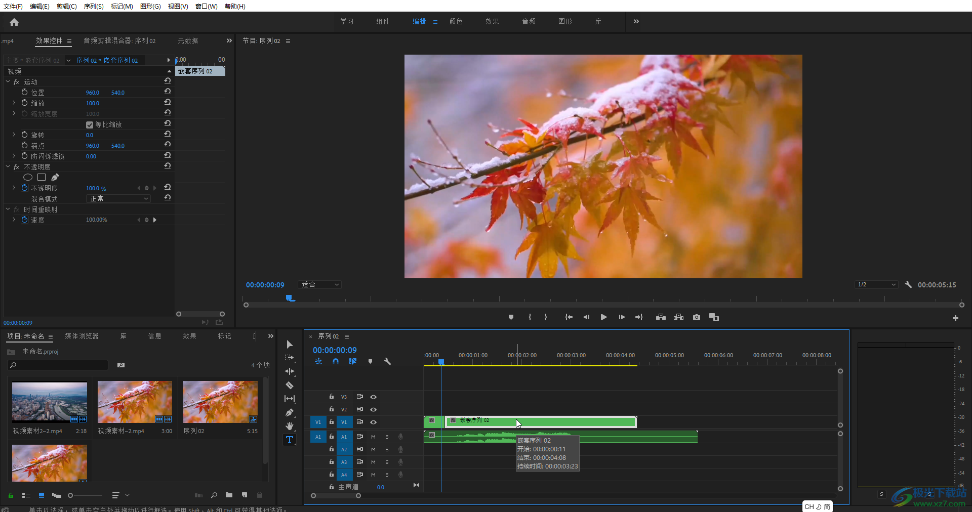
Task: Open the Sequence menu
Action: pos(94,6)
